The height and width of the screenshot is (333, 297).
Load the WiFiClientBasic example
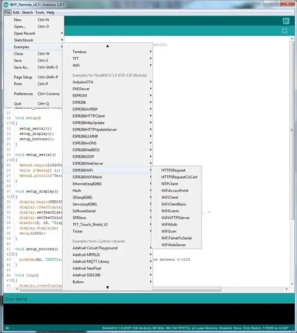[177, 204]
